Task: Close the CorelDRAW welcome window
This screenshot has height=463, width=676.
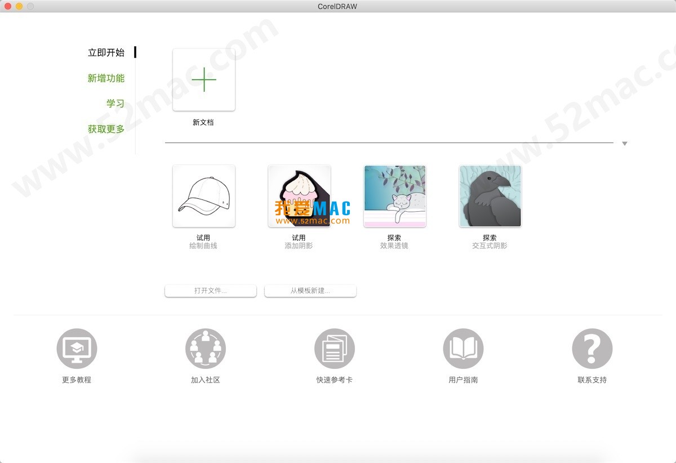Action: (8, 6)
